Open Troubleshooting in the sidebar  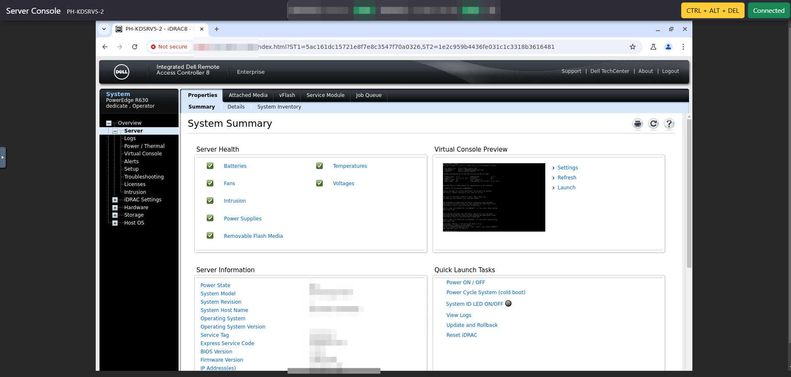pos(144,177)
